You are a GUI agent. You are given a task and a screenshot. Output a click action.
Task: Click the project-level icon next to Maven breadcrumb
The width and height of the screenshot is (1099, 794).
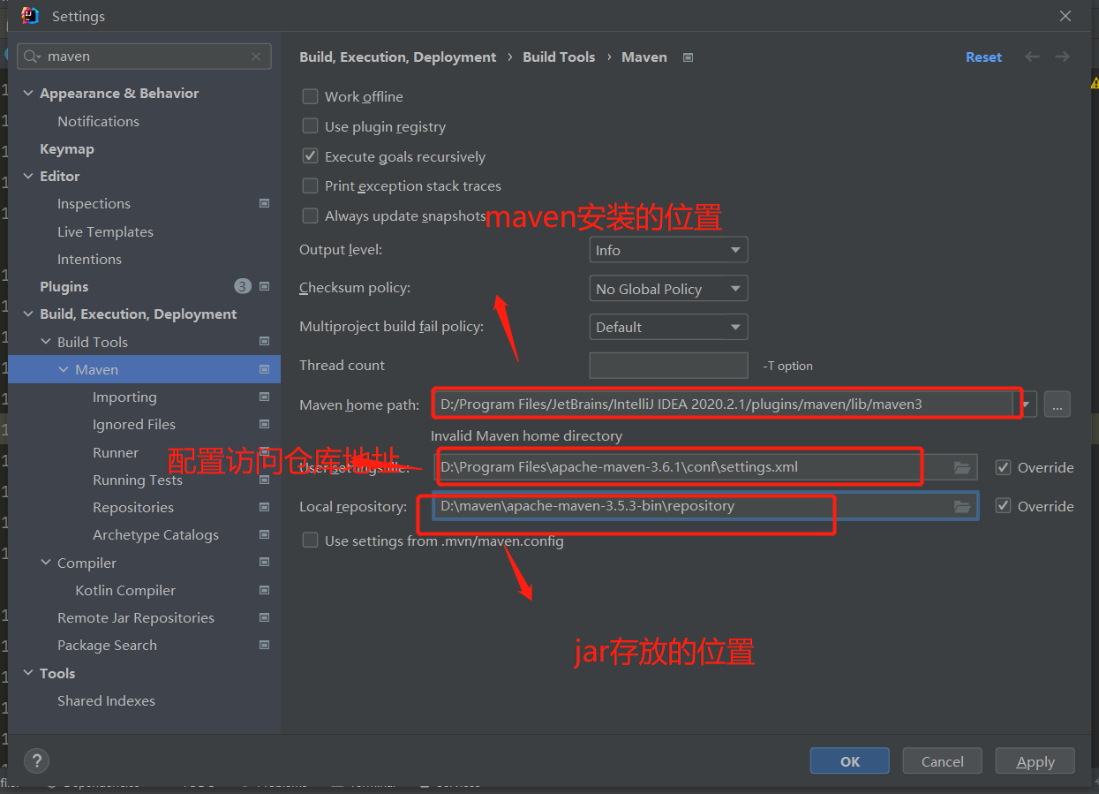pyautogui.click(x=689, y=57)
